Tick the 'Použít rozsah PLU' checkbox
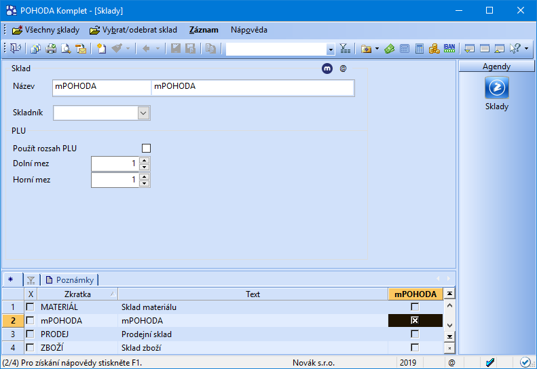Viewport: 537px width, 369px height. [146, 149]
